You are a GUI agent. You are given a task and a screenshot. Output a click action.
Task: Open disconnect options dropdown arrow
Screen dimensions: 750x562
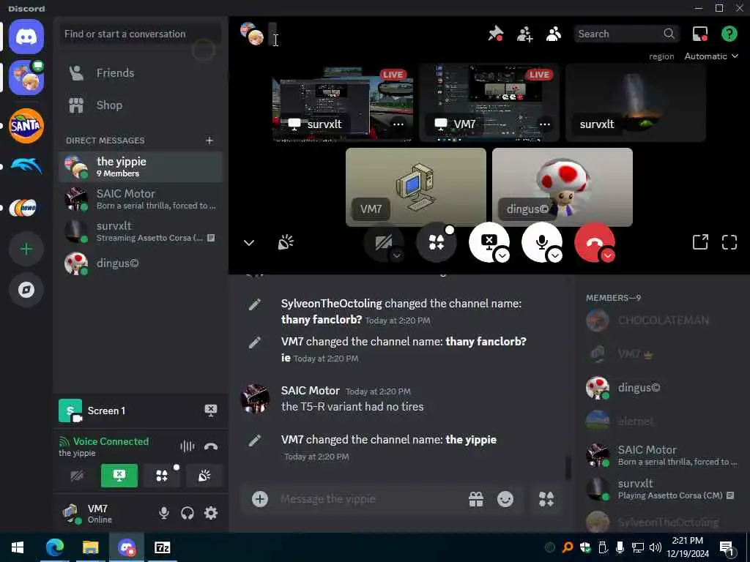click(x=607, y=255)
